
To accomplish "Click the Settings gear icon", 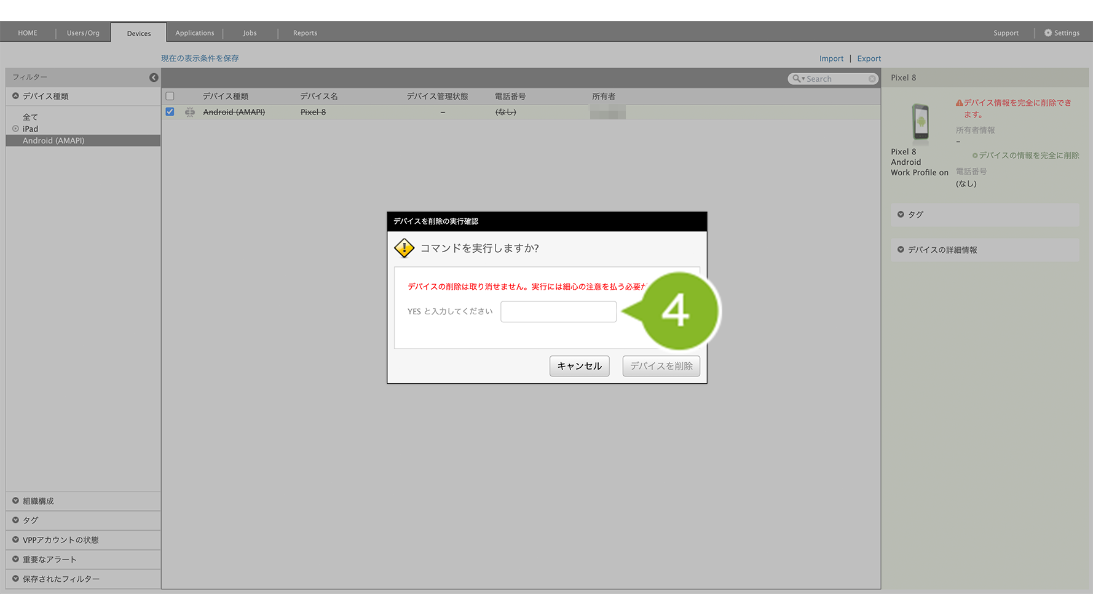I will [1048, 33].
